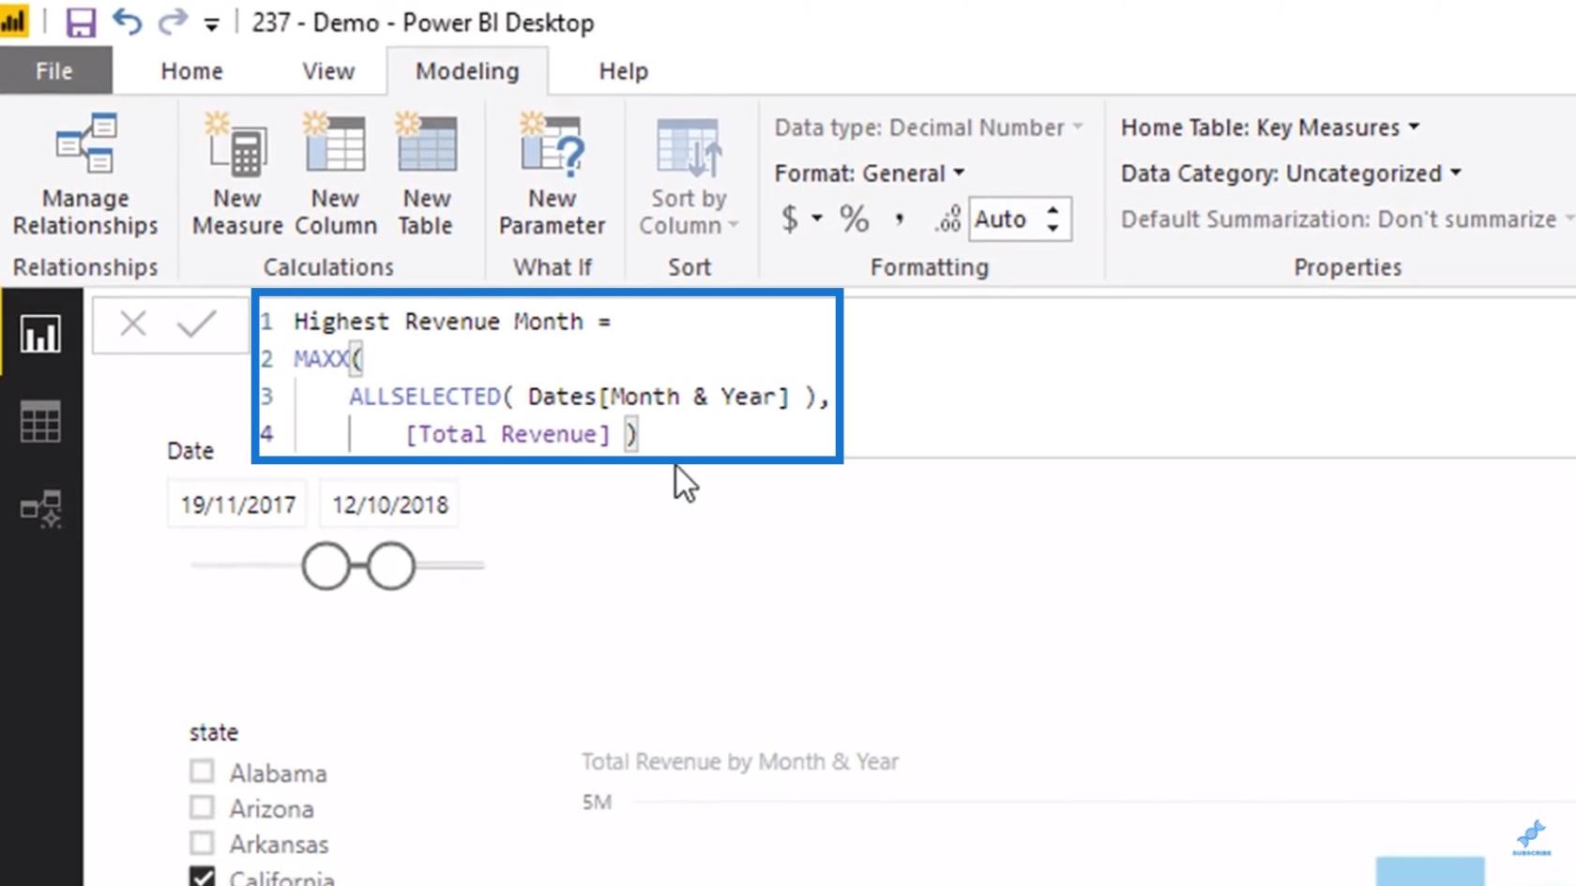
Task: Open the Default Summarization dropdown
Action: (x=1347, y=219)
